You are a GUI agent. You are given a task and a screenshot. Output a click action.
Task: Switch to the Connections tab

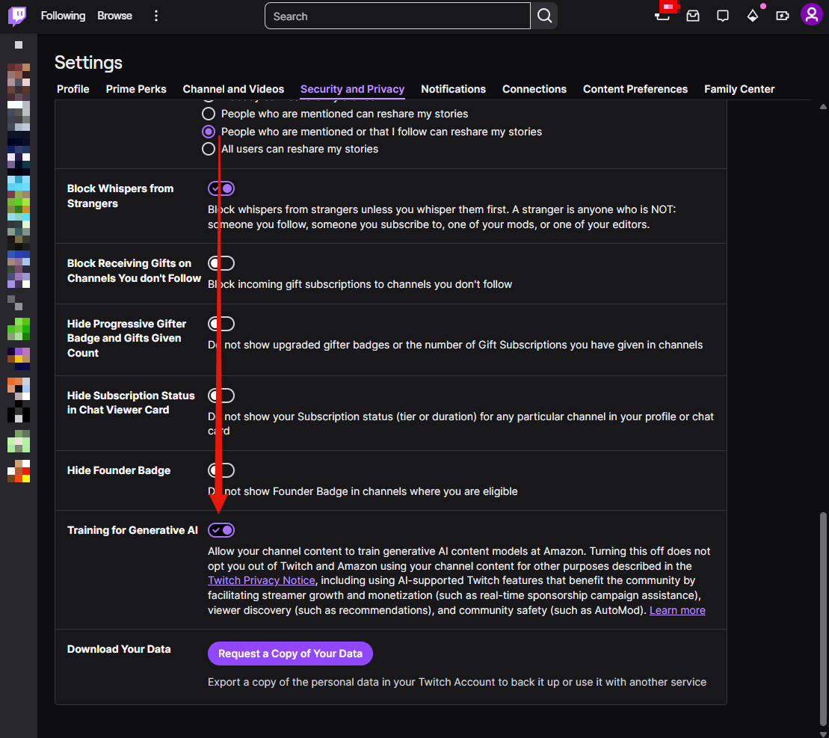click(534, 89)
